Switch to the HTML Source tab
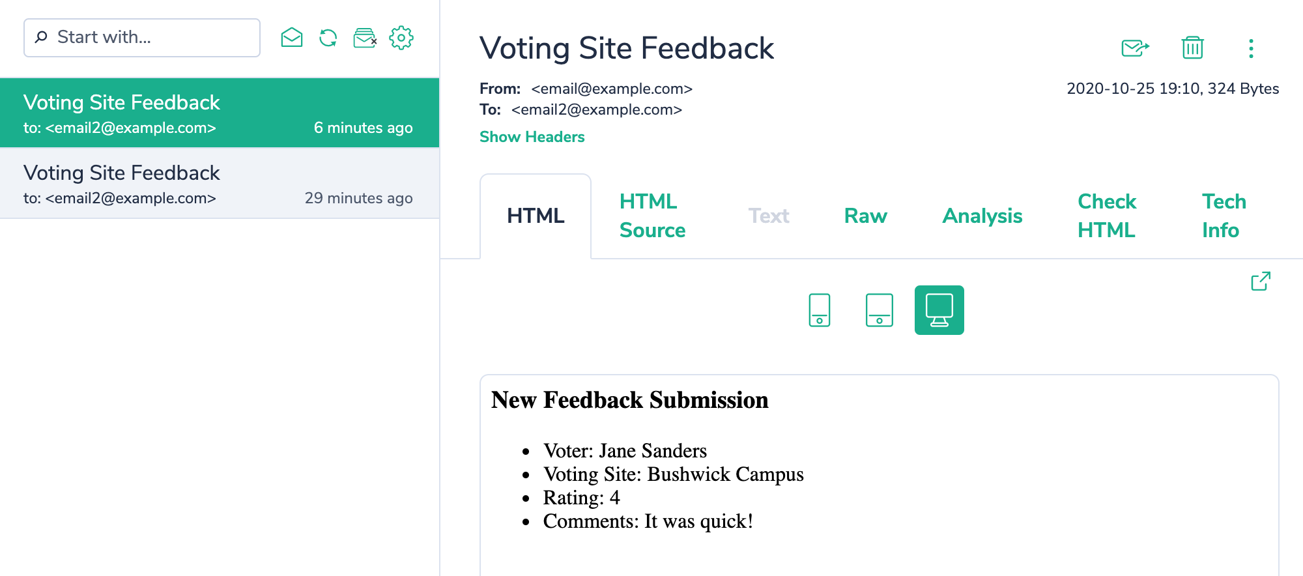The height and width of the screenshot is (576, 1303). 651,216
